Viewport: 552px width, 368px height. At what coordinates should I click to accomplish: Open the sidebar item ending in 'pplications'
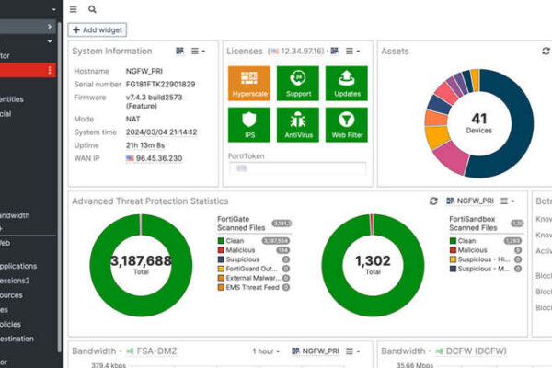pos(18,266)
